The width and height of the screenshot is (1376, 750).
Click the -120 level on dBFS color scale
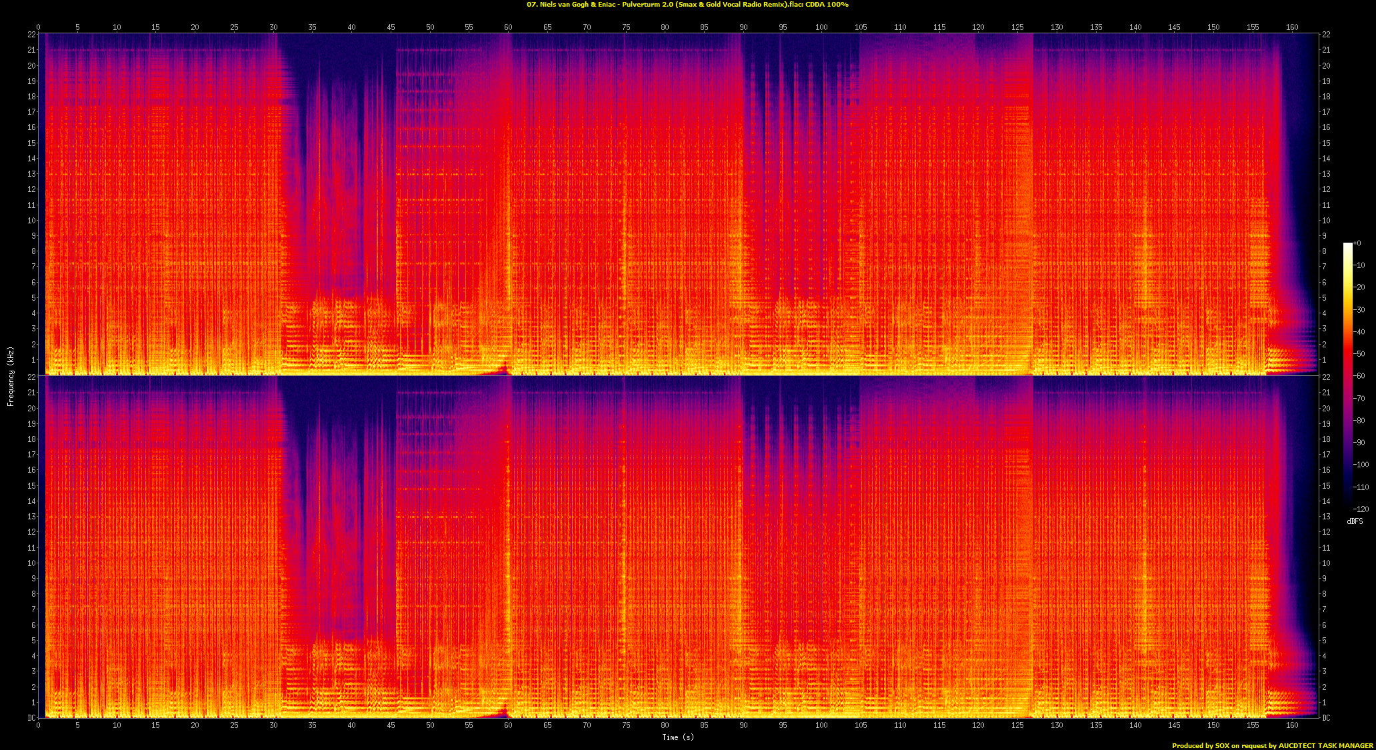[x=1361, y=509]
